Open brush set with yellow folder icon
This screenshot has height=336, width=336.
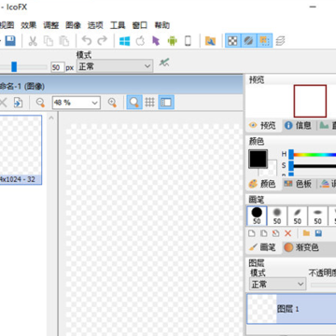(x=306, y=233)
